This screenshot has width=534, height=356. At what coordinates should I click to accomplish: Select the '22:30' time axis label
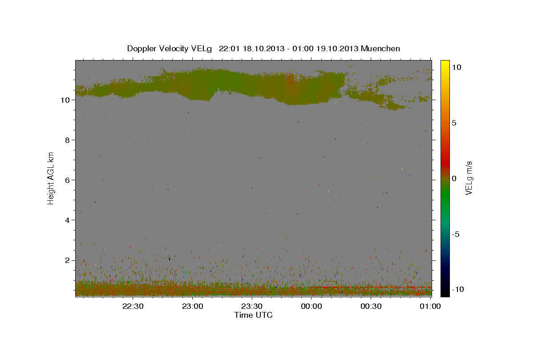133,306
